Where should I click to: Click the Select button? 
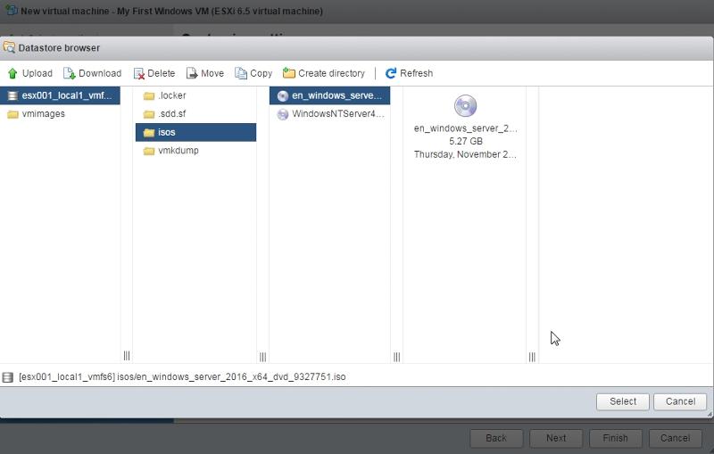point(623,401)
